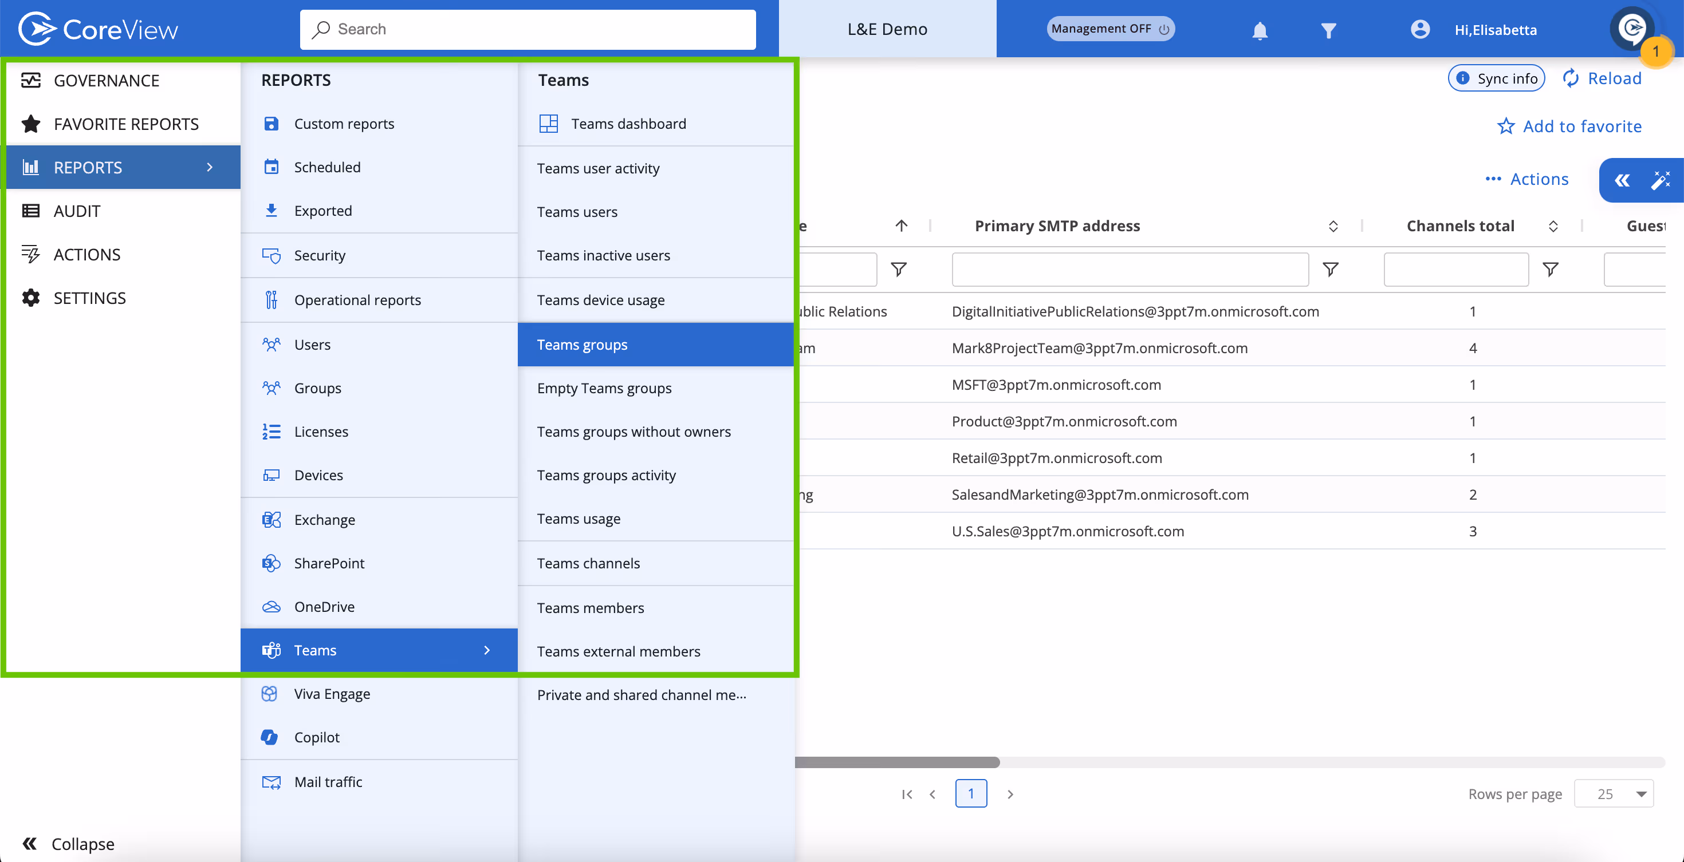Open the Actions menu
The width and height of the screenshot is (1684, 862).
tap(1526, 179)
